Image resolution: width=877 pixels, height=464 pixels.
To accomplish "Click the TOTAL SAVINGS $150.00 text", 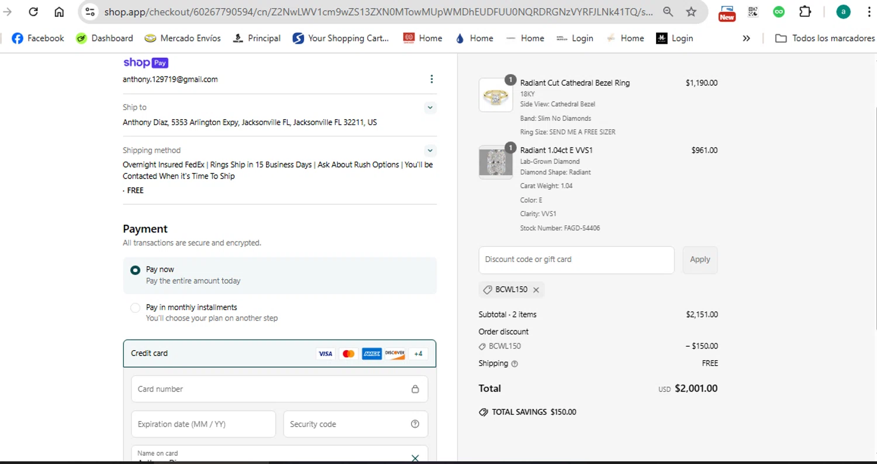I will click(x=534, y=412).
